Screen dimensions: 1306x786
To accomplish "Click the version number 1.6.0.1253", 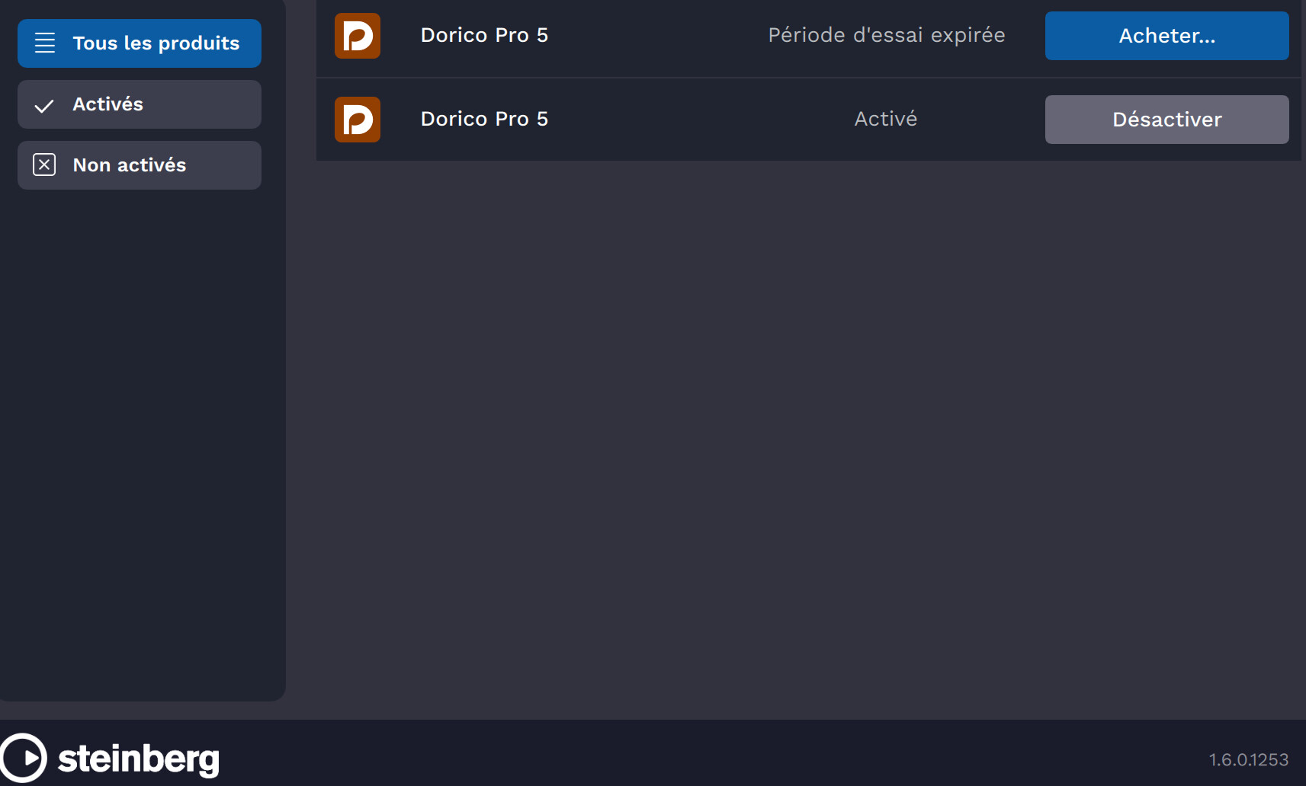I will [1249, 759].
